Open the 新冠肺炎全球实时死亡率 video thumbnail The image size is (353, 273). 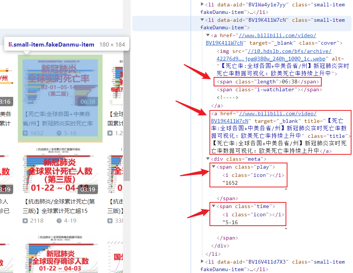click(x=60, y=83)
